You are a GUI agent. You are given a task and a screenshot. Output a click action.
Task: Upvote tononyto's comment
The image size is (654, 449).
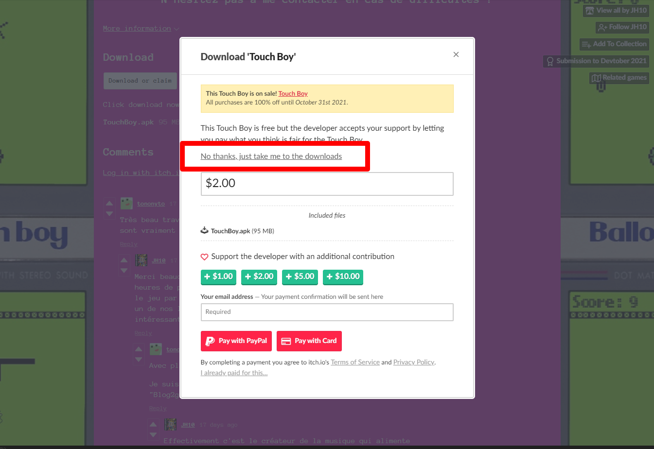tap(109, 203)
